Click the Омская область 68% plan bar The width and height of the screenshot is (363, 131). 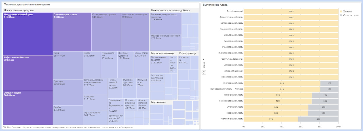pos(276,107)
